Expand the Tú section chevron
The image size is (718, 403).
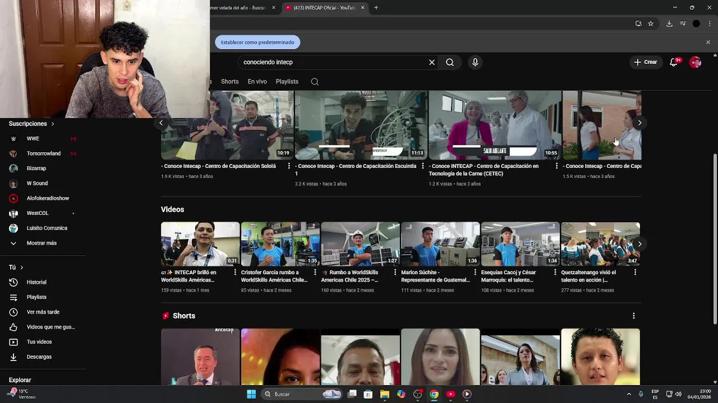coord(21,268)
